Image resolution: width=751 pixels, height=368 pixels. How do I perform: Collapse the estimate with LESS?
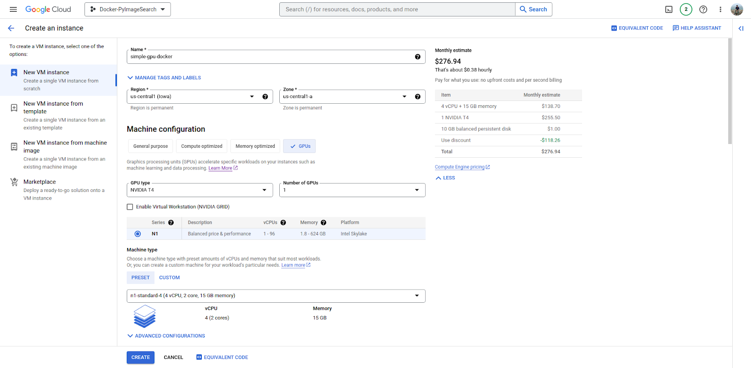[x=445, y=178]
